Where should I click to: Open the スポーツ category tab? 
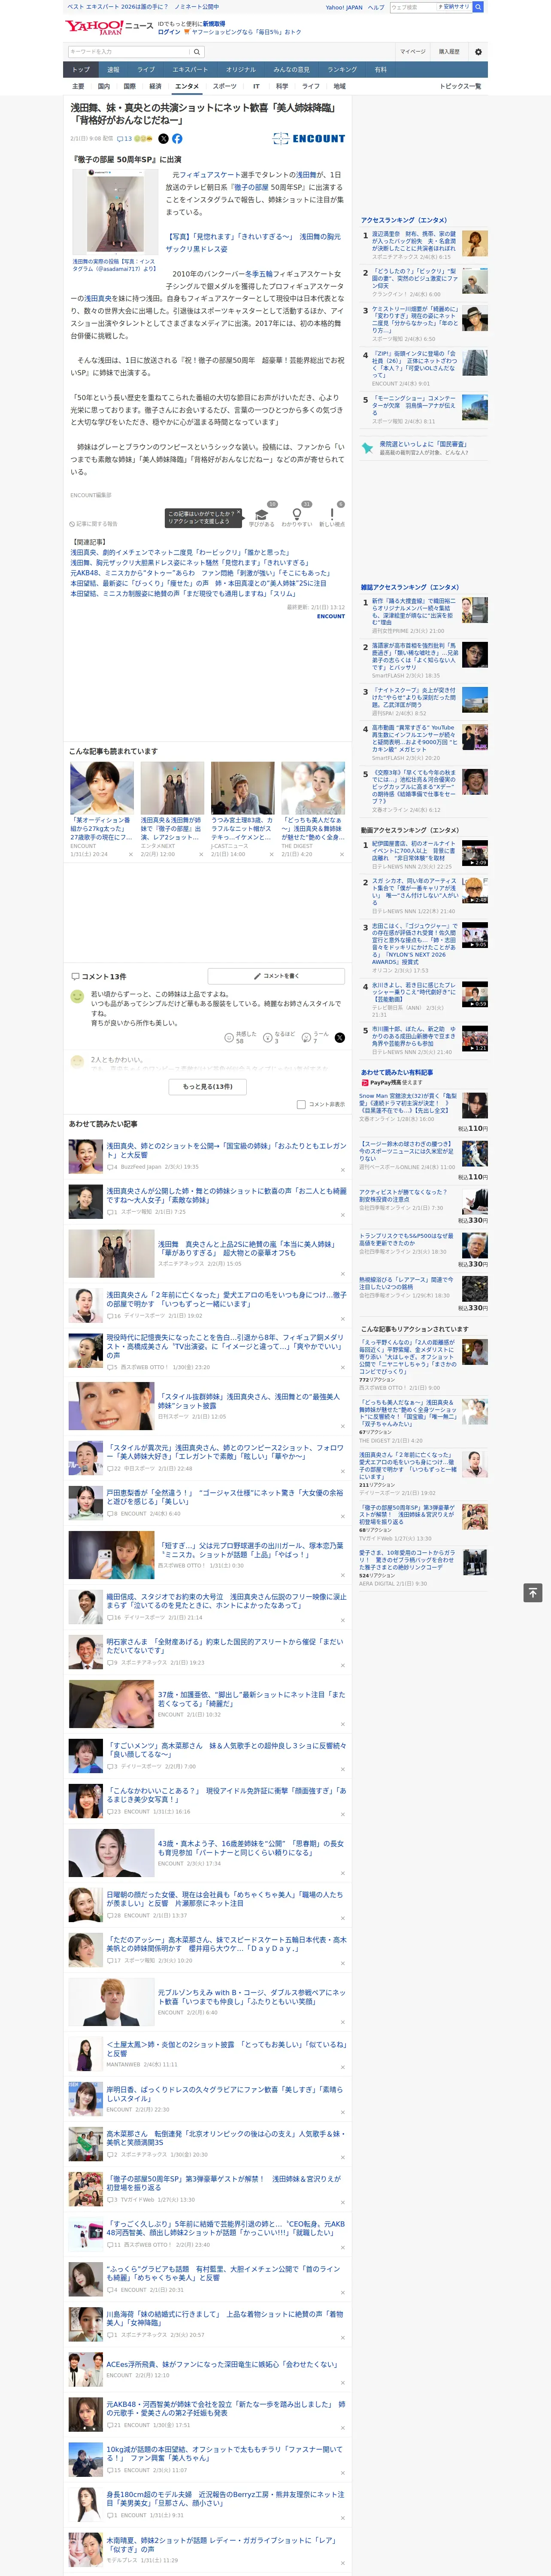coord(225,86)
